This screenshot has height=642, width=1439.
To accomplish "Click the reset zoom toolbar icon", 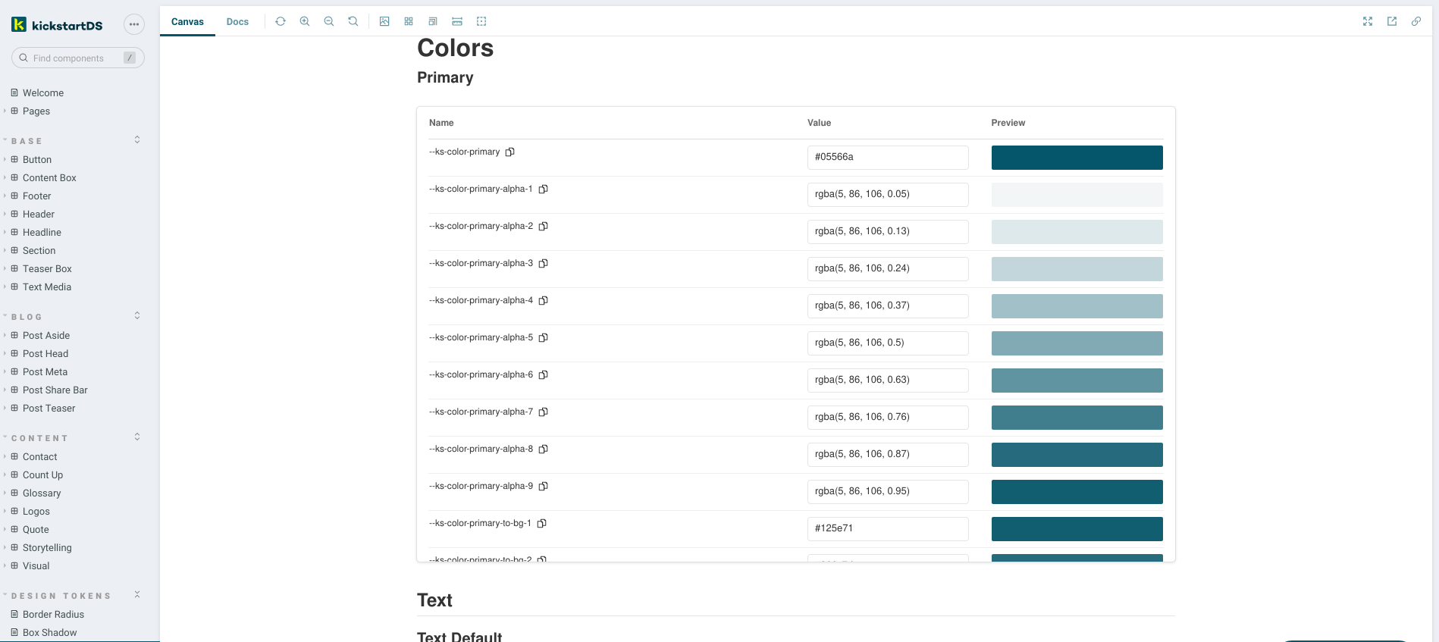I will [x=353, y=21].
